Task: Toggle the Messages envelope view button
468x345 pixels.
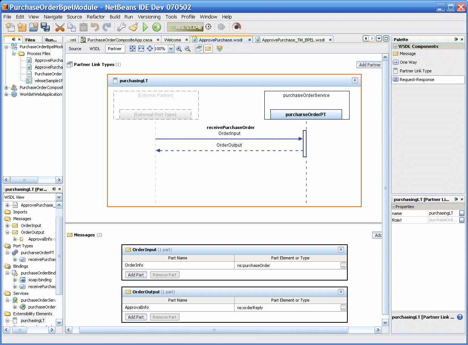Action: 208,49
